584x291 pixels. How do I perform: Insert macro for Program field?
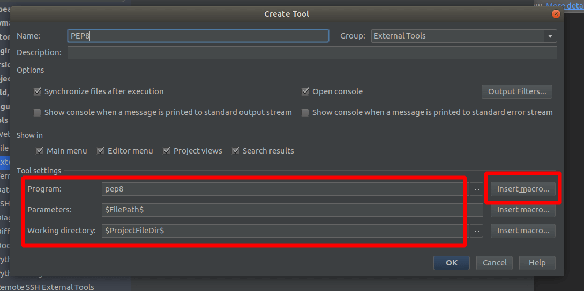tap(523, 189)
